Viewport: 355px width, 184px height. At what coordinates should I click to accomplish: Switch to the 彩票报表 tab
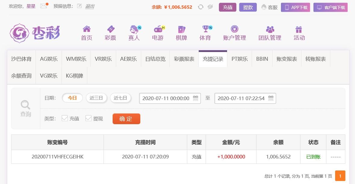click(x=184, y=59)
